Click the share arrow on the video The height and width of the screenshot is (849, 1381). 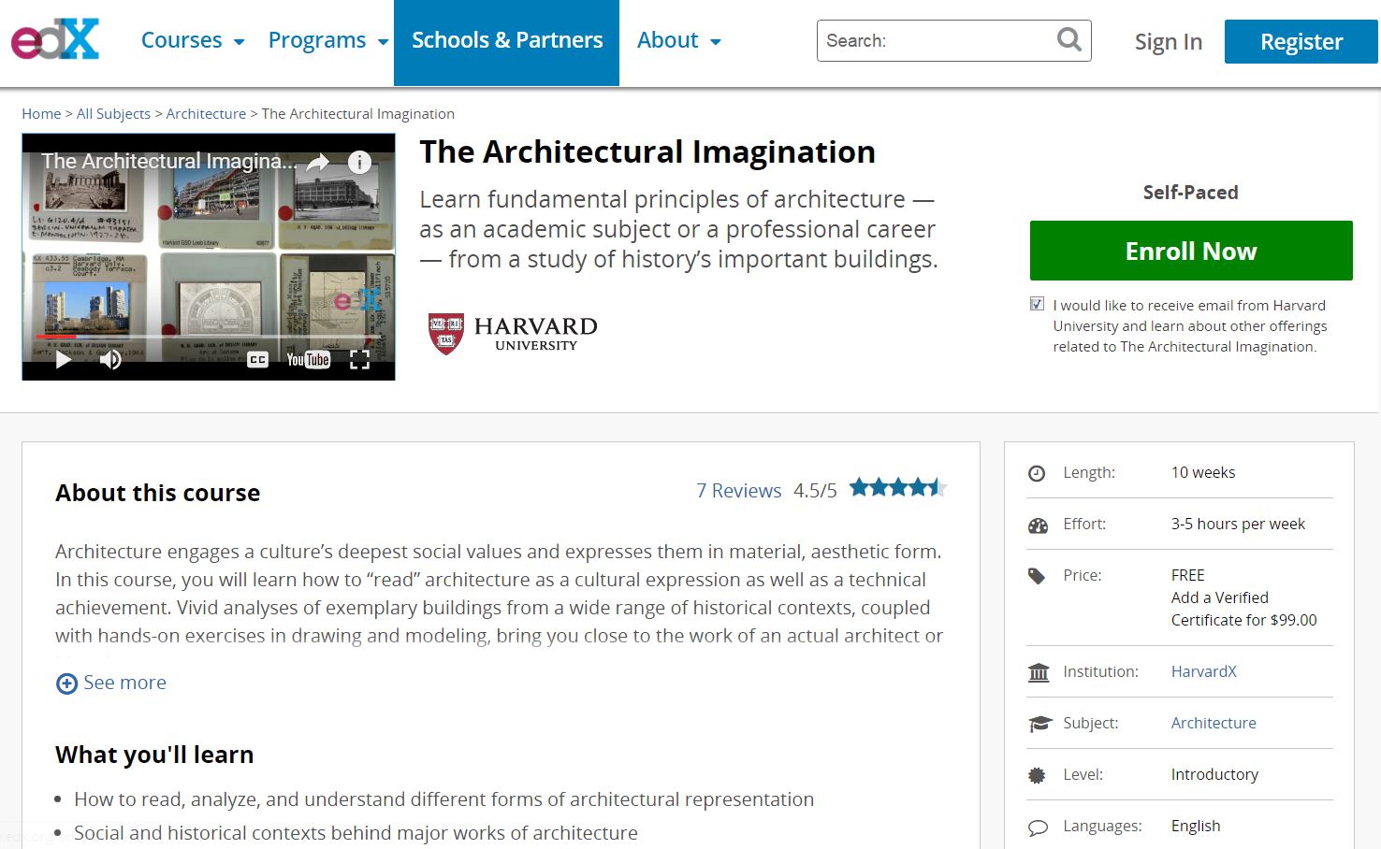pyautogui.click(x=318, y=162)
